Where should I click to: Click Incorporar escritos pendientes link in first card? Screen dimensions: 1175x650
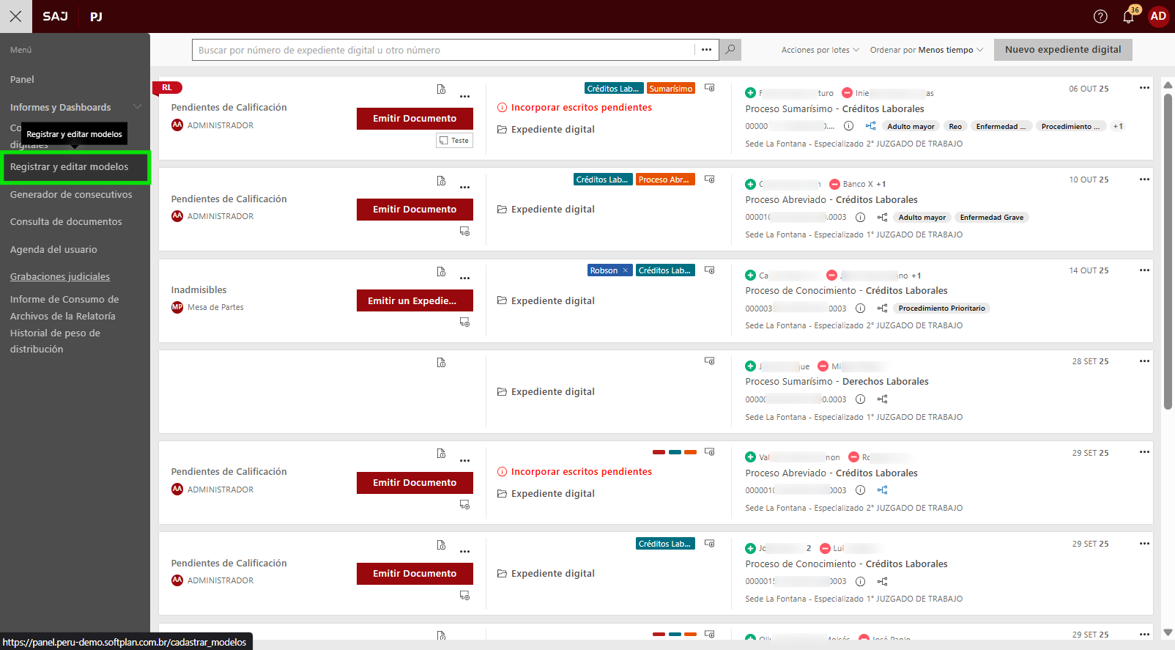(581, 108)
